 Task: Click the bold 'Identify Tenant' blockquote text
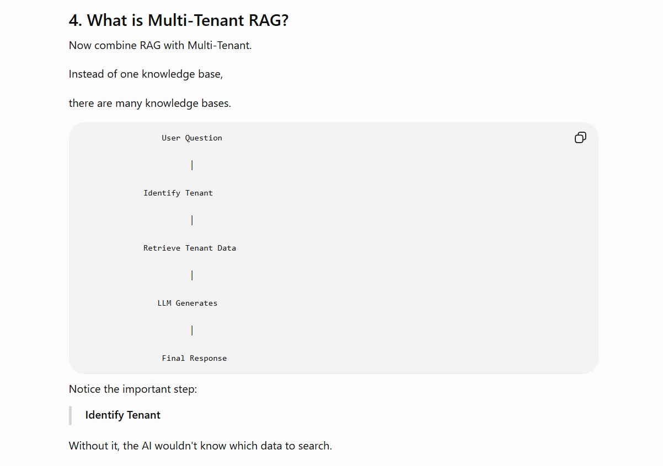[x=123, y=415]
